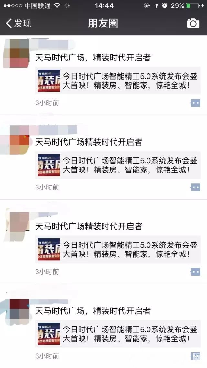This screenshot has height=368, width=207.
Task: Open the fourth post's shared article thumbnail
Action: tap(49, 334)
